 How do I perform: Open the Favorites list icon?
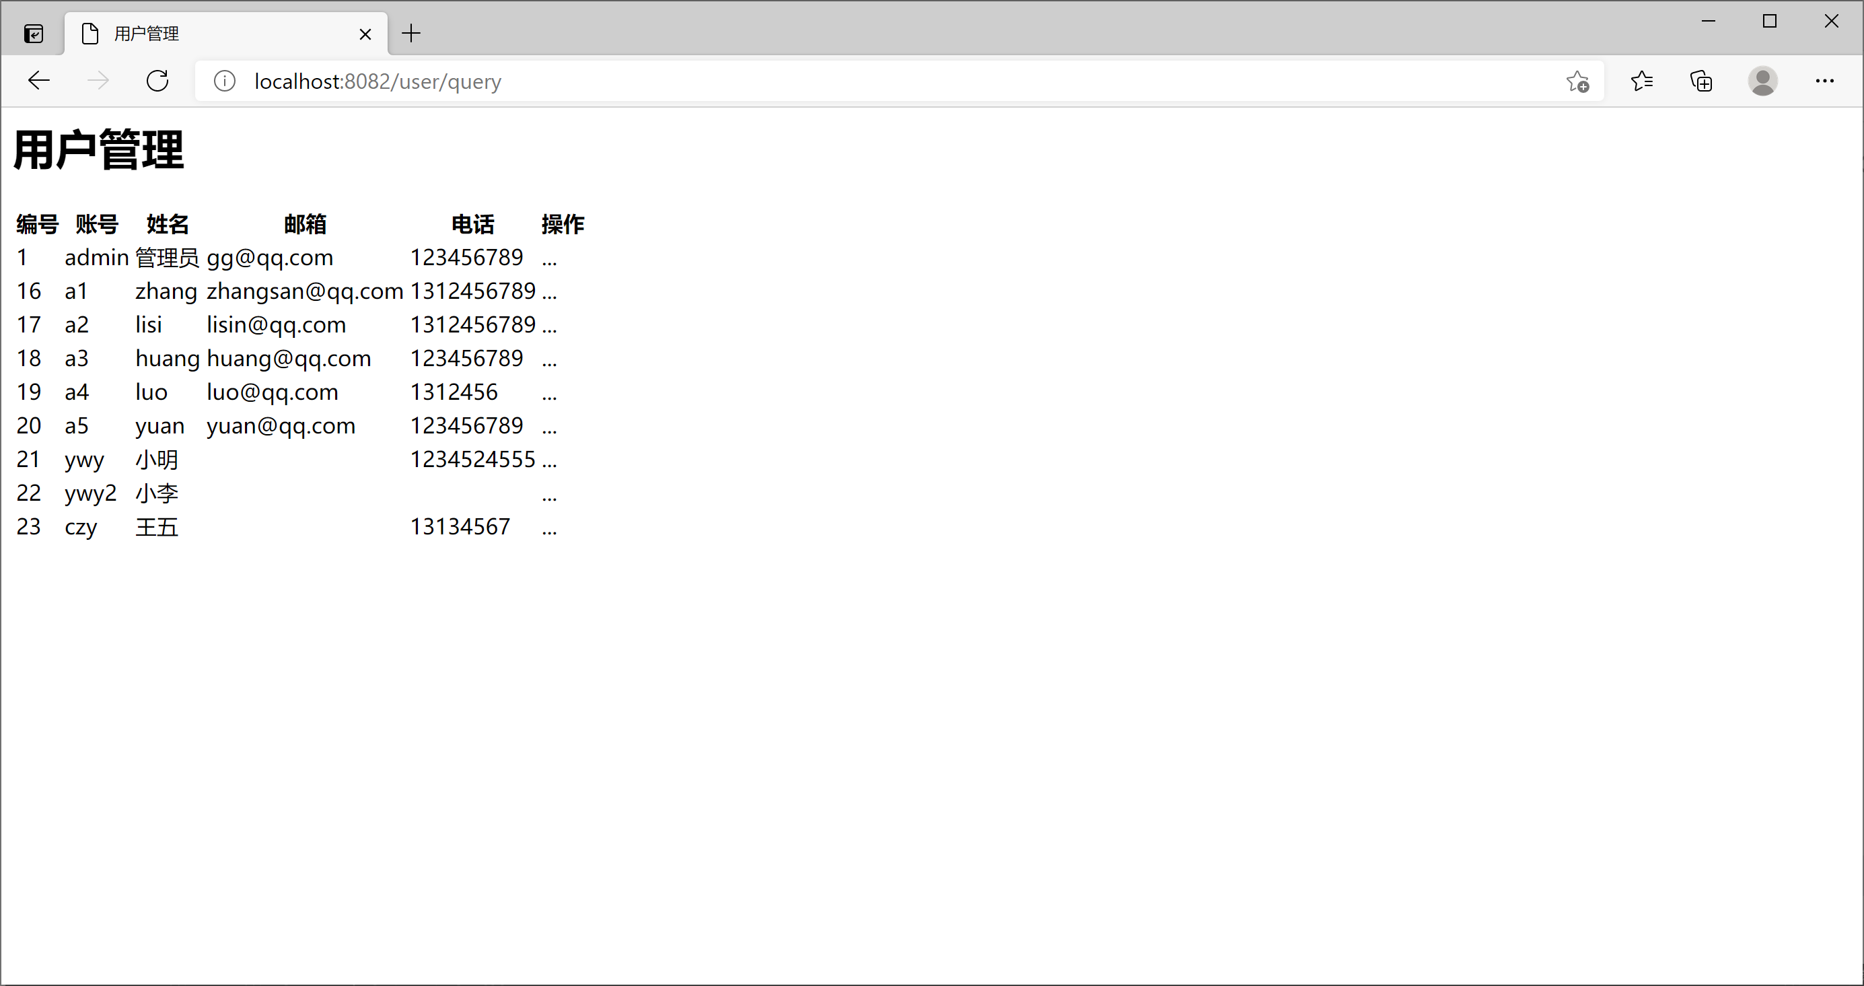coord(1641,81)
